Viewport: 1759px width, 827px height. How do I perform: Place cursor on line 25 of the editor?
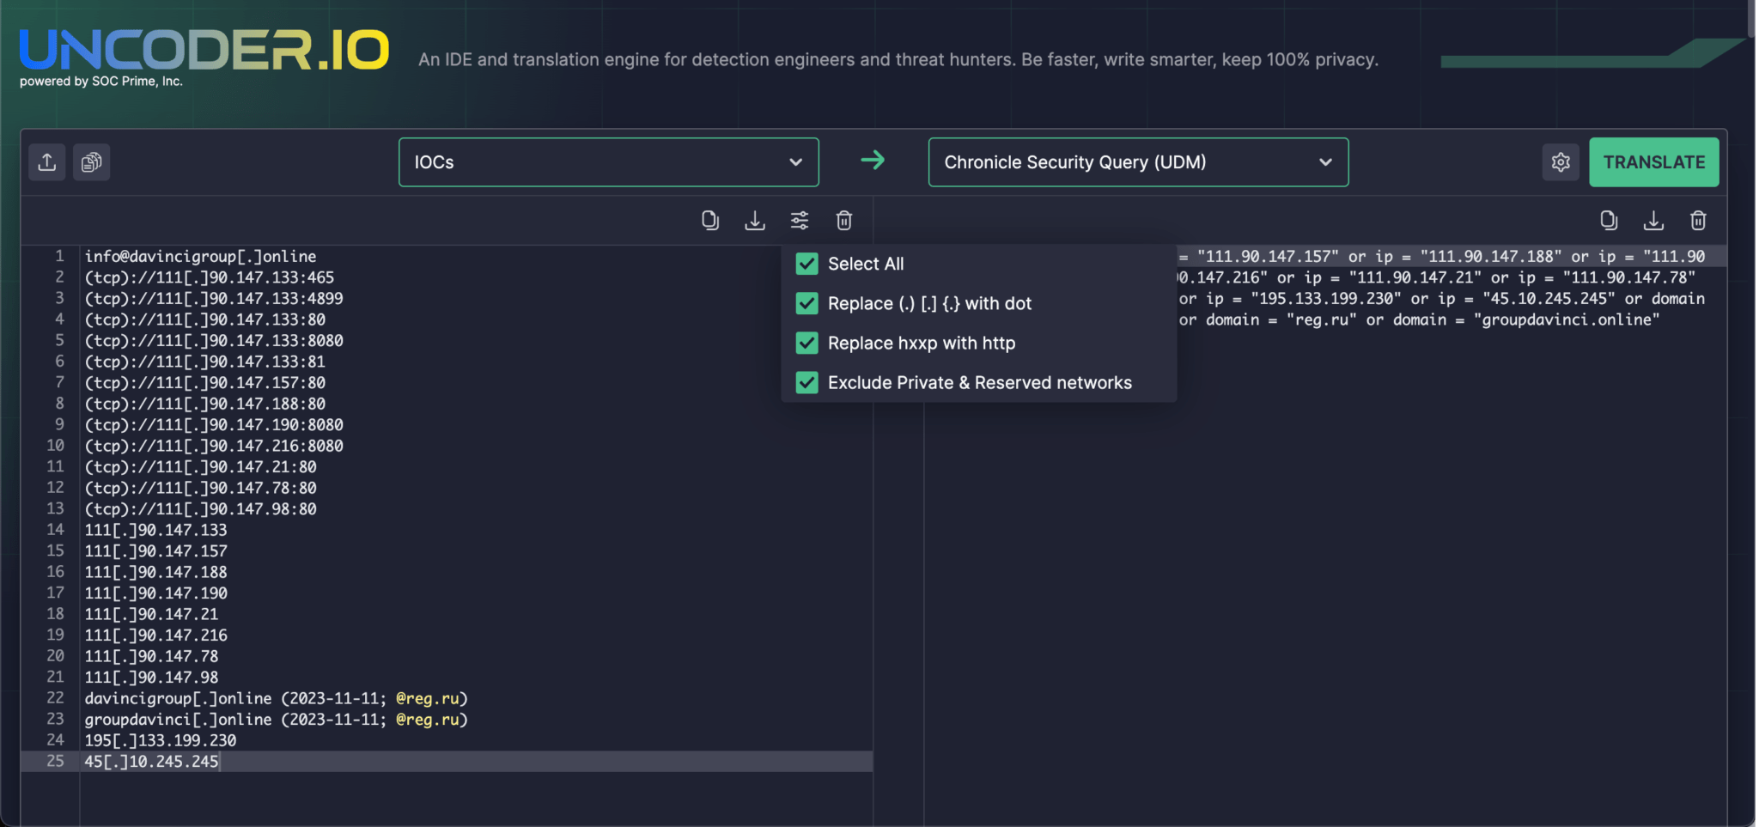tap(344, 761)
